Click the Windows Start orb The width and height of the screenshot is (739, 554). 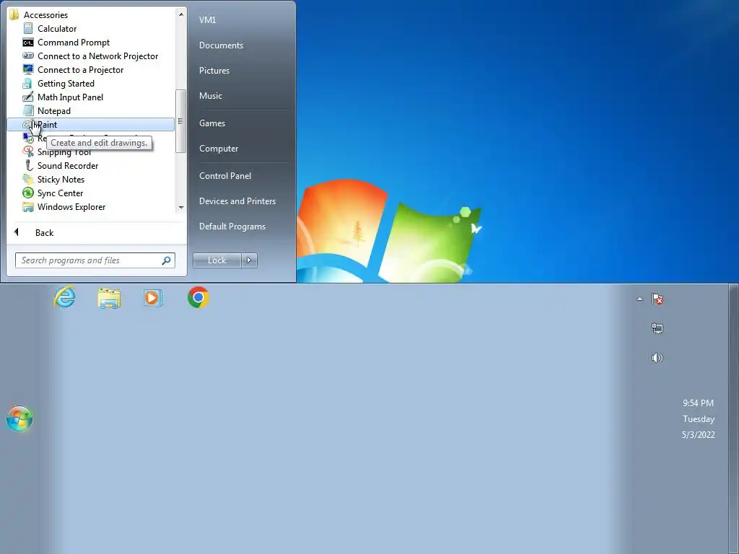point(19,418)
